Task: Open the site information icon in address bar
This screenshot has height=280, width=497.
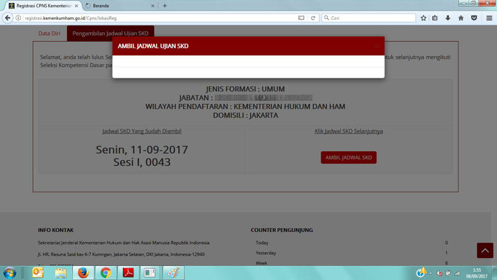Action: 18,18
